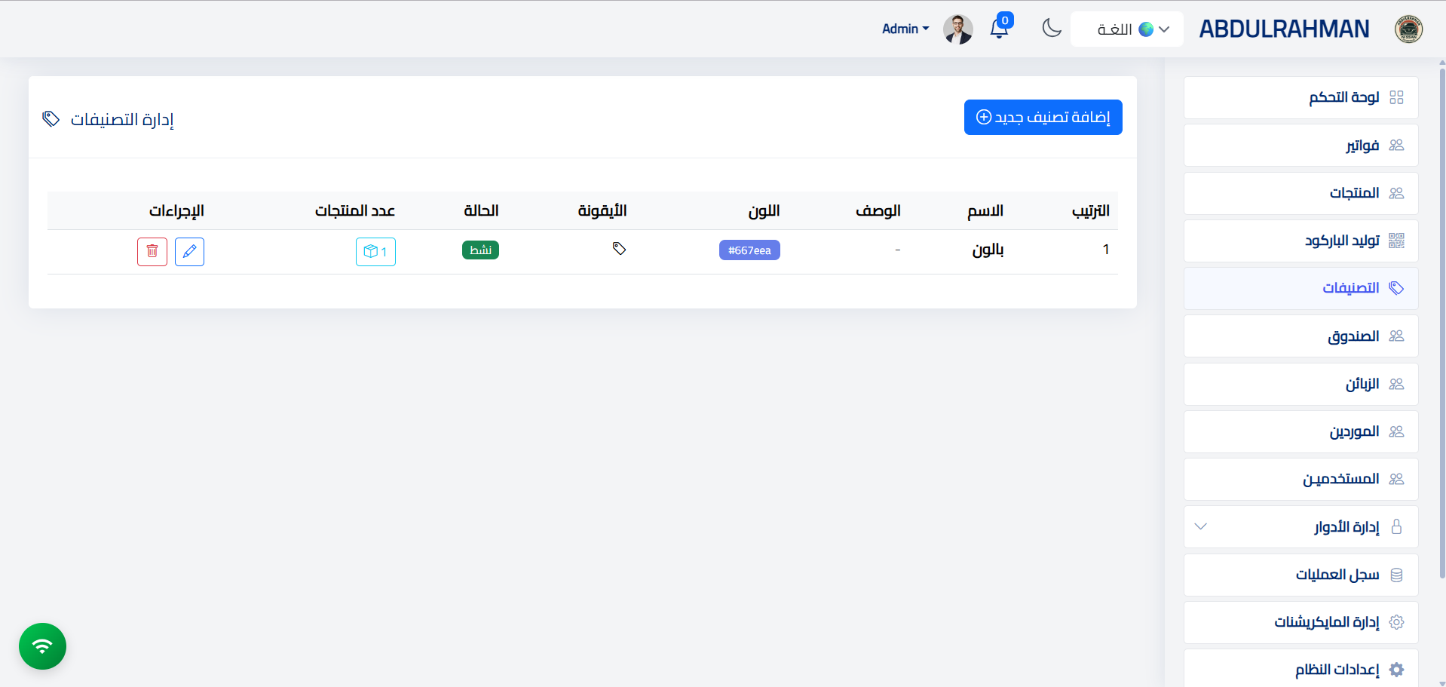
Task: Click the green Wi-Fi floating button
Action: click(x=43, y=646)
